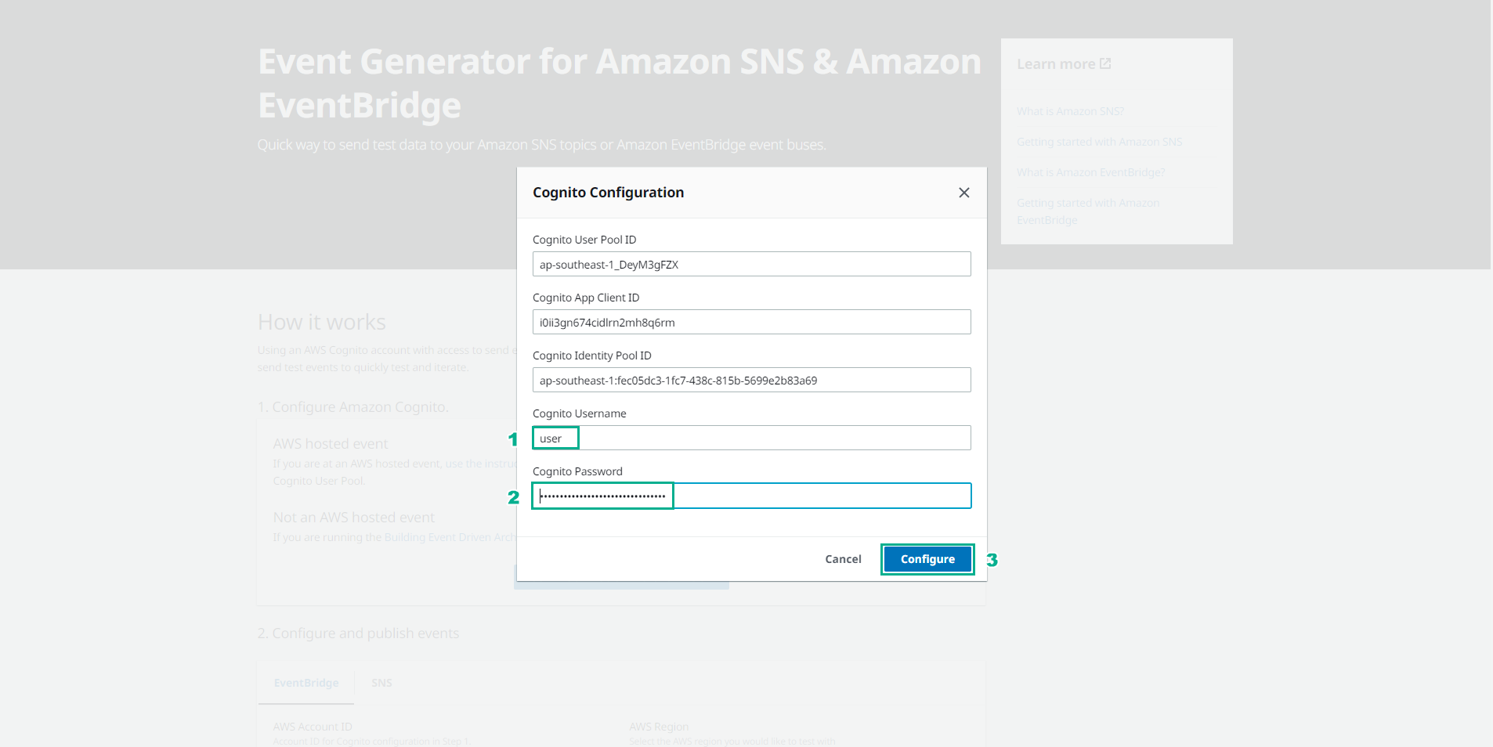
Task: Click the 'Quick way to send test data' subtitle
Action: tap(542, 145)
